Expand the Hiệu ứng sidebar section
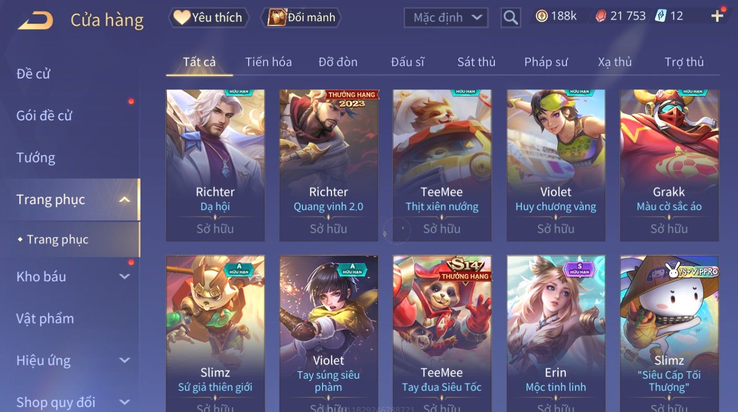738x412 pixels. click(125, 360)
